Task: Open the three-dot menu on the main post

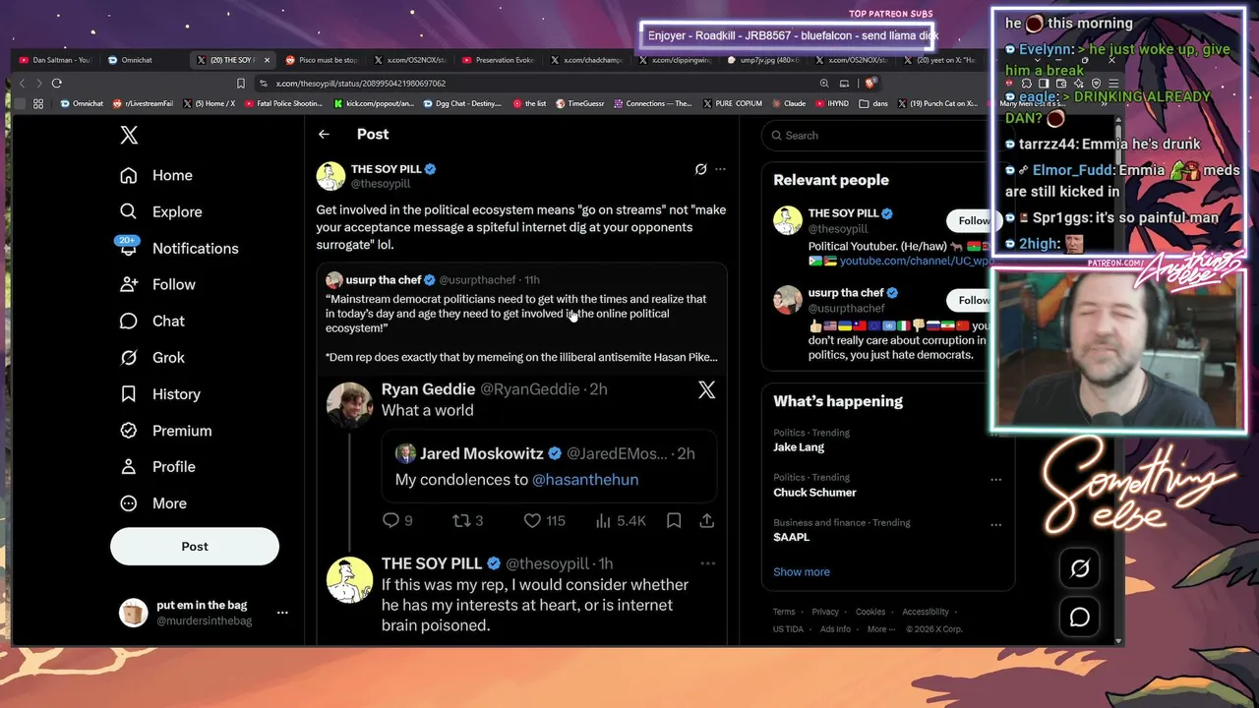Action: 720,169
